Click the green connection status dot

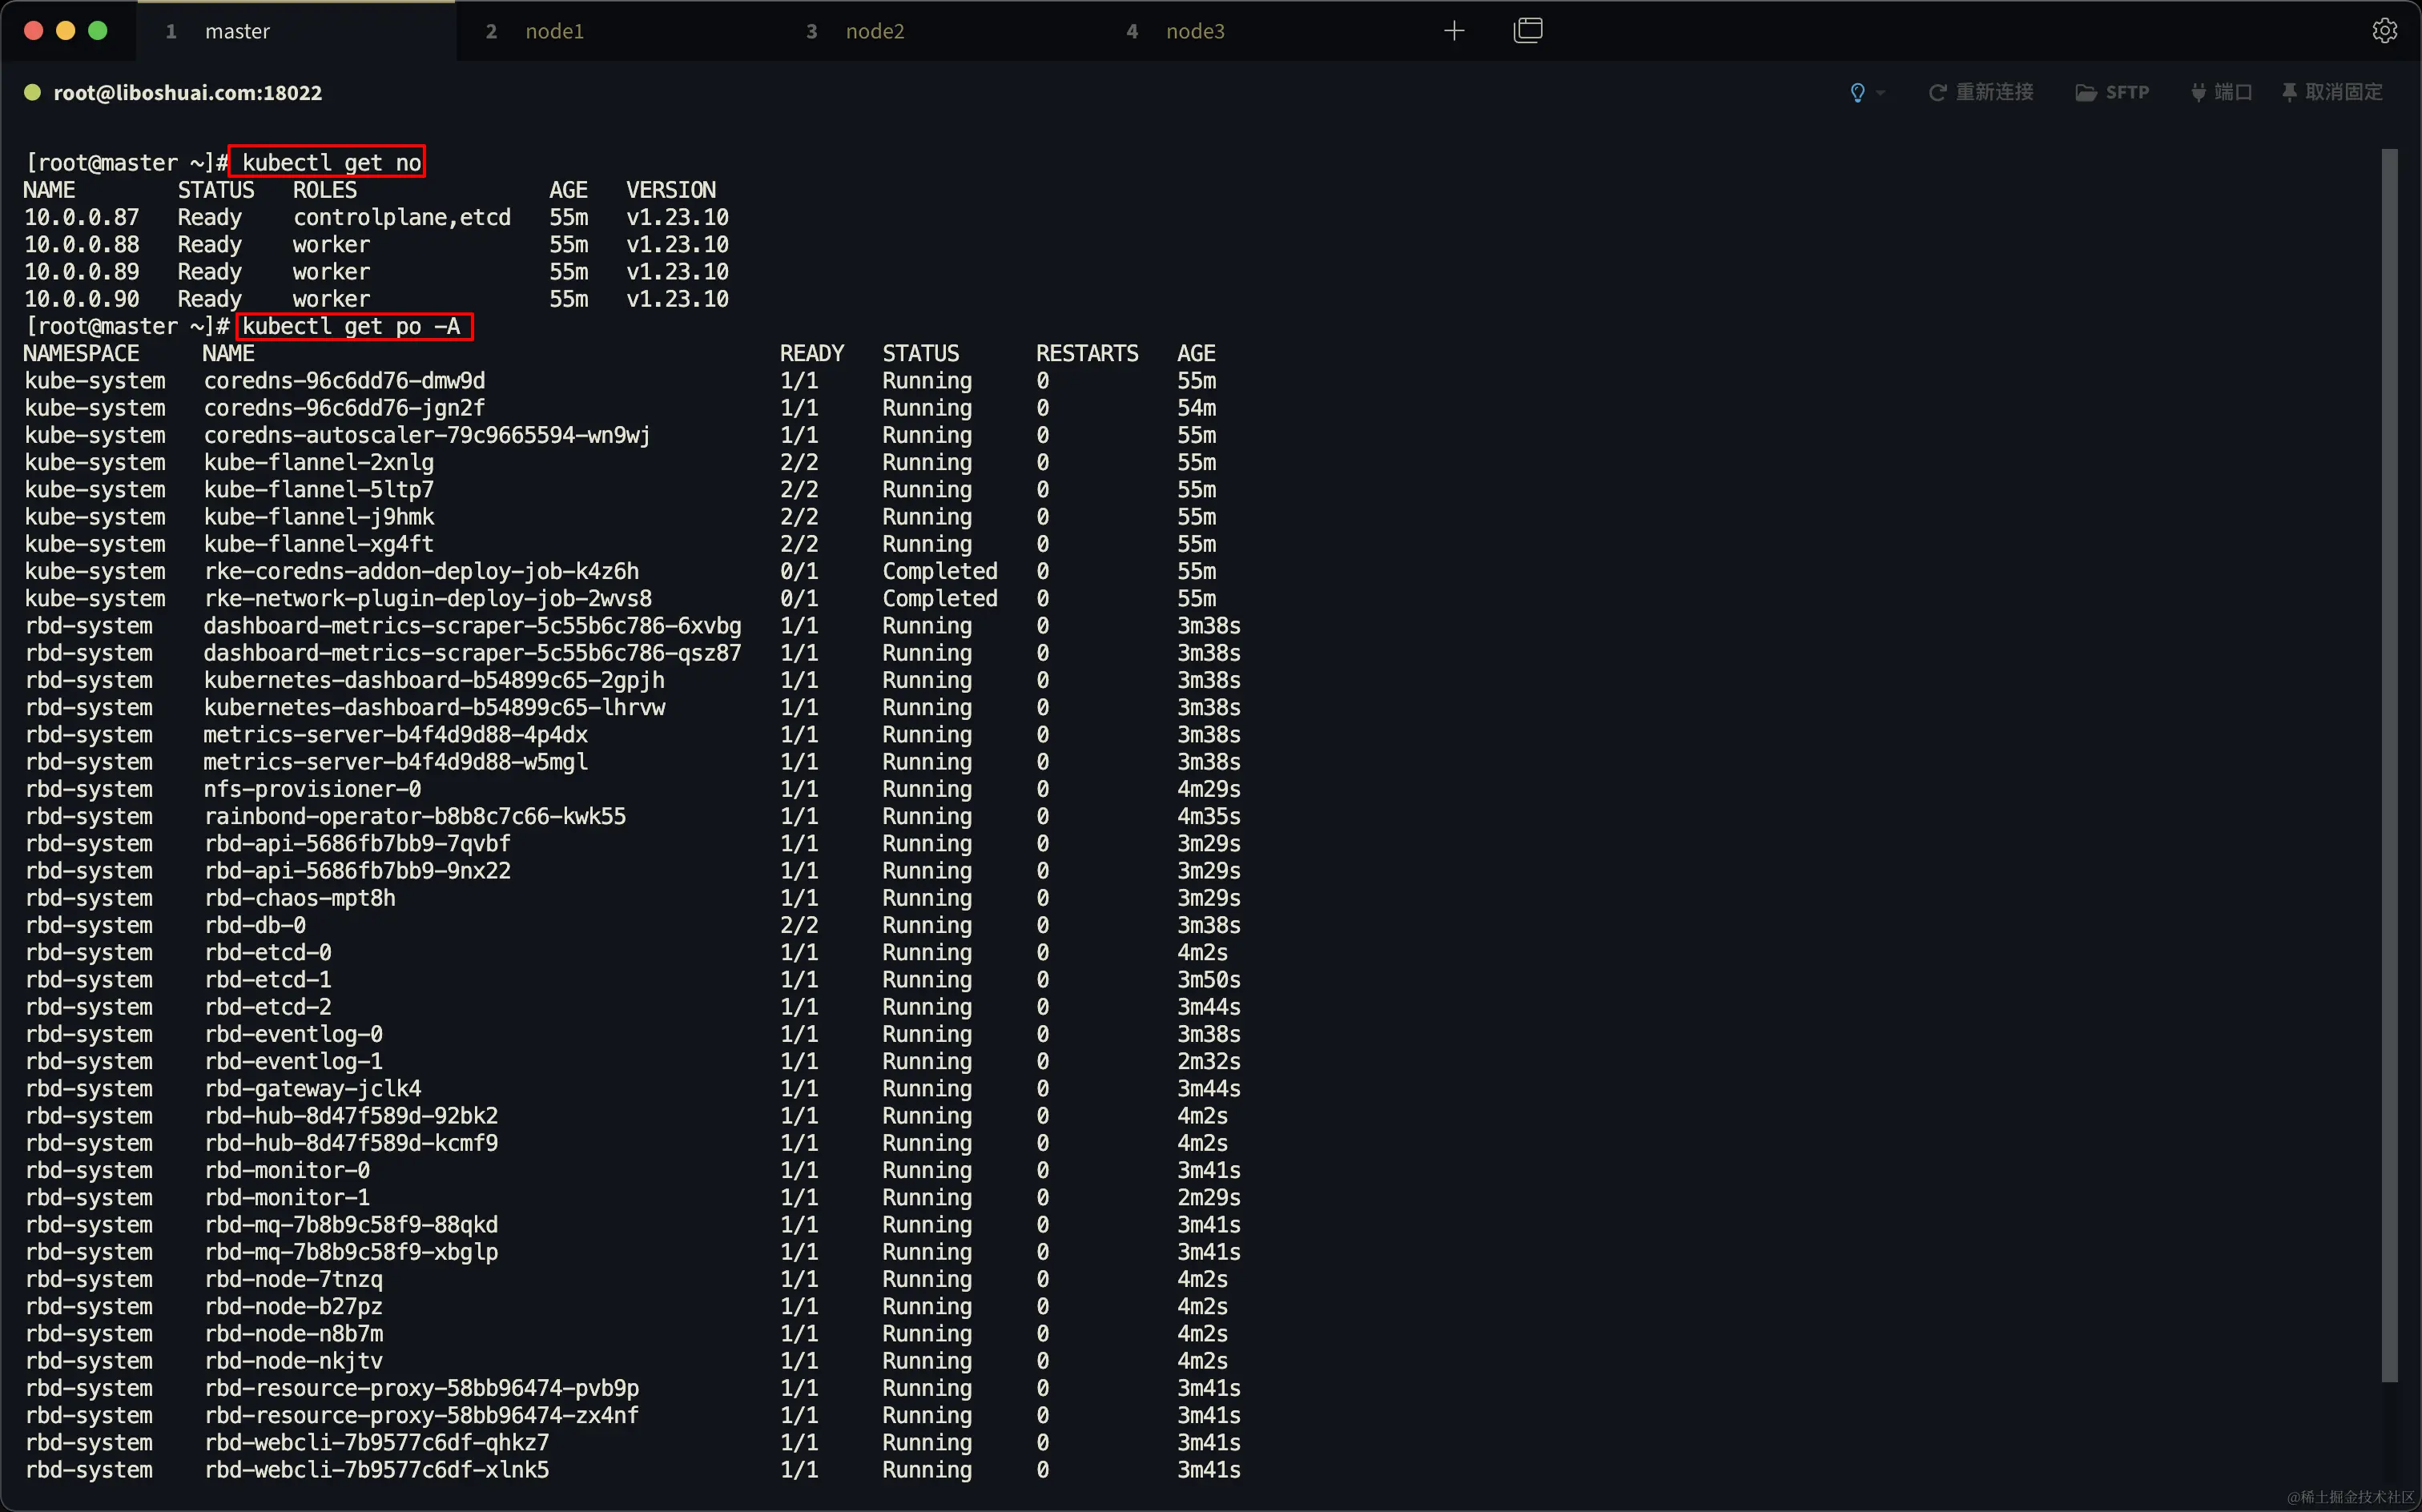[x=32, y=93]
